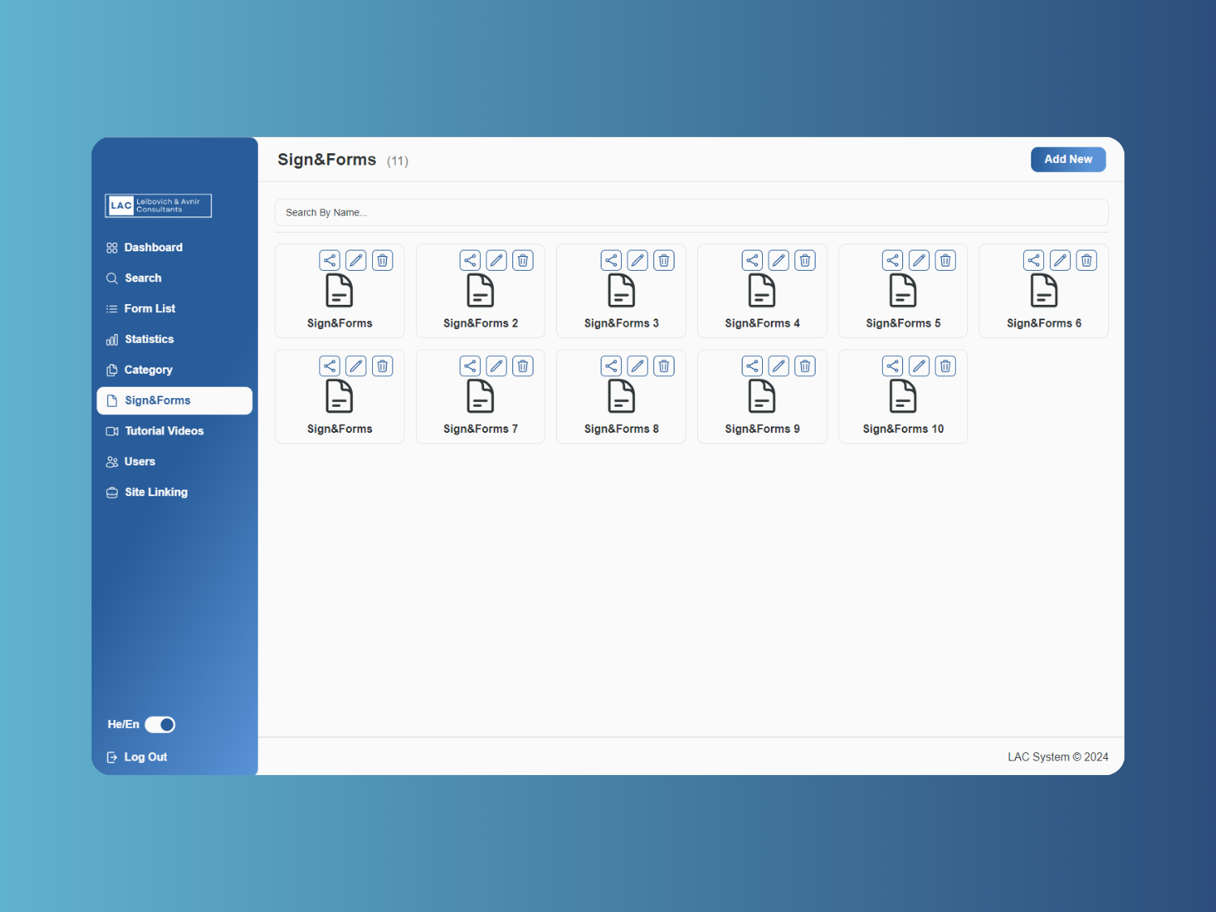Log Out of the system
The image size is (1216, 912).
coord(145,757)
